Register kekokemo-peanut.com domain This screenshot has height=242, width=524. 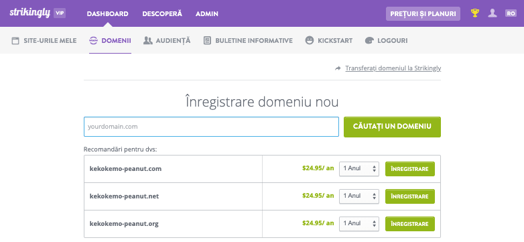click(x=410, y=169)
